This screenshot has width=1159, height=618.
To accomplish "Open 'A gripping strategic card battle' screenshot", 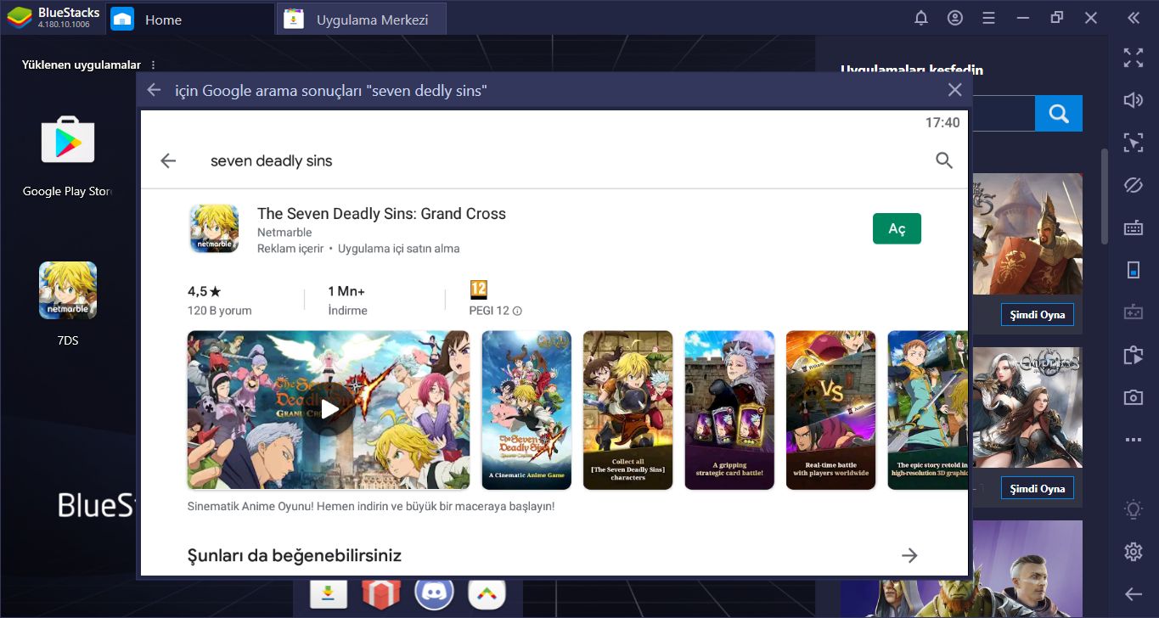I will (729, 410).
